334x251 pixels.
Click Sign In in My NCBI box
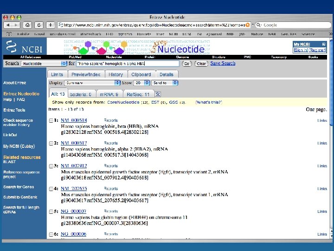[301, 50]
